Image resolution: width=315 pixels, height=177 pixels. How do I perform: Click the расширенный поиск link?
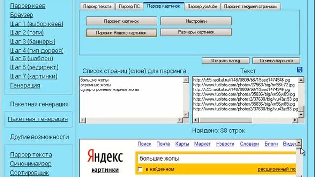(277, 169)
